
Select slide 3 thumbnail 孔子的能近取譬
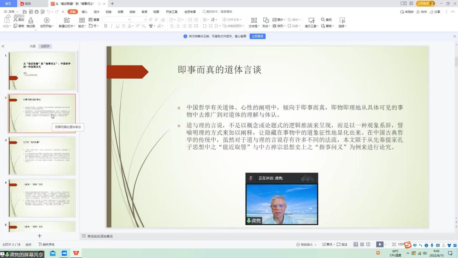[x=42, y=156]
